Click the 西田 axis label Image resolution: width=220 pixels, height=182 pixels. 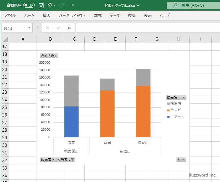[x=107, y=143]
